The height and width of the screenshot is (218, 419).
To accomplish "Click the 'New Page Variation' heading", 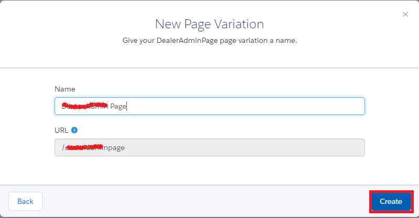I will click(x=209, y=24).
